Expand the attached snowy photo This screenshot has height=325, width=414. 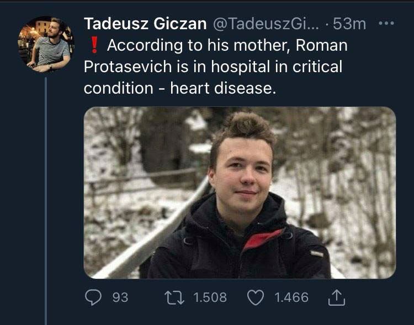[240, 192]
